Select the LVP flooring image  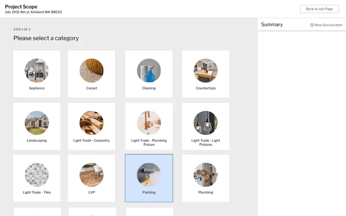[92, 175]
